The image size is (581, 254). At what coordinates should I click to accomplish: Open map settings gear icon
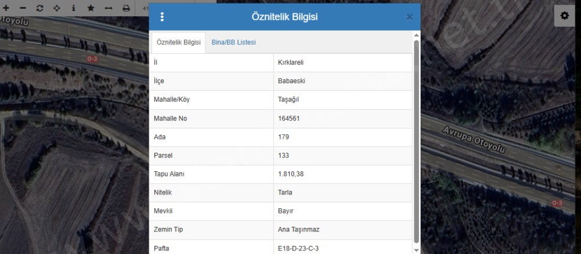point(564,16)
